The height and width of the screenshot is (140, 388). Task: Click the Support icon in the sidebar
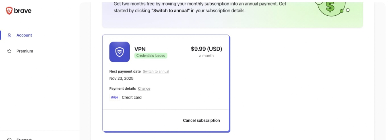tap(9, 139)
